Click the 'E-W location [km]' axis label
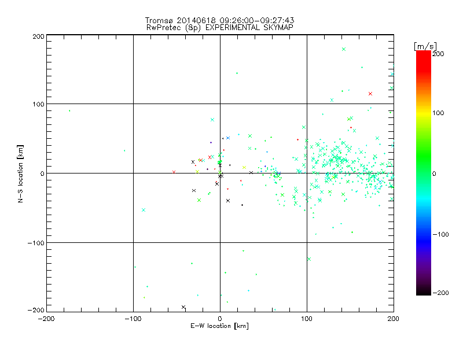The width and height of the screenshot is (463, 347). click(x=219, y=326)
